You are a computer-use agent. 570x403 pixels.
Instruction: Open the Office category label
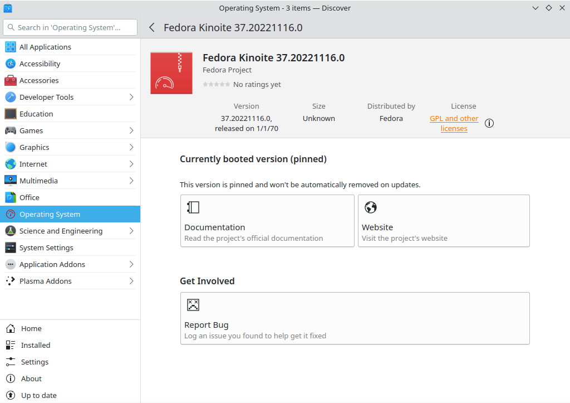point(30,197)
